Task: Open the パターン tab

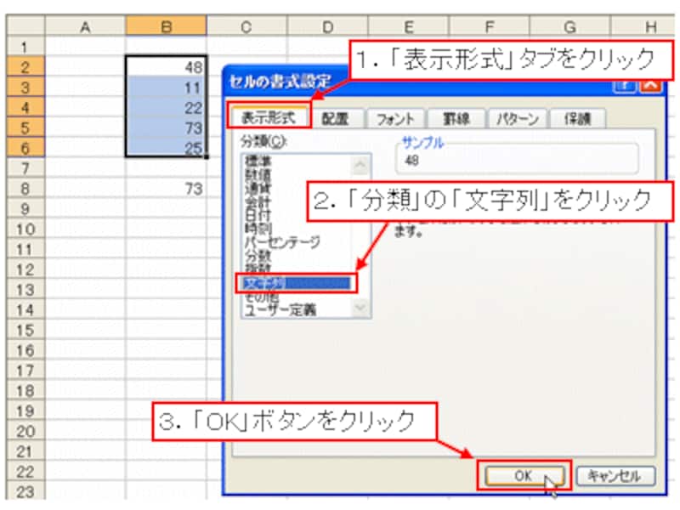Action: (518, 118)
